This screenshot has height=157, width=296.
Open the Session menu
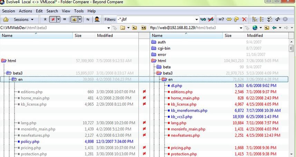[x=9, y=11]
